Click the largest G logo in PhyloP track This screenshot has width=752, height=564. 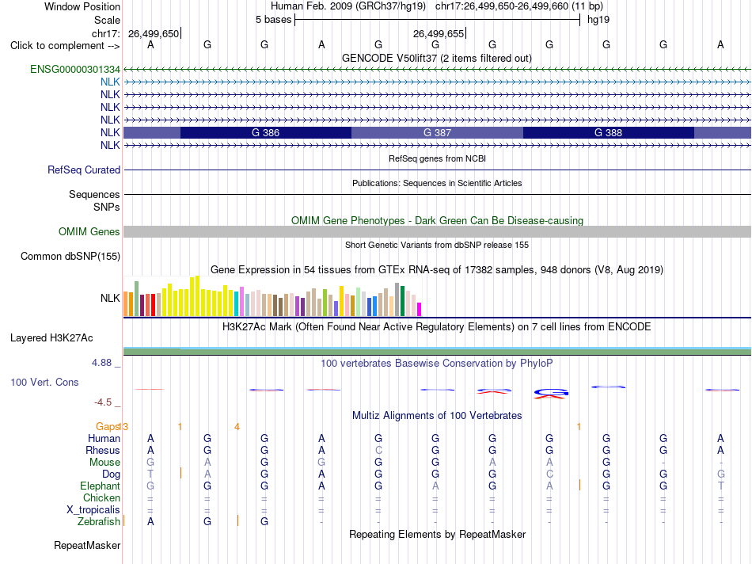pos(551,393)
